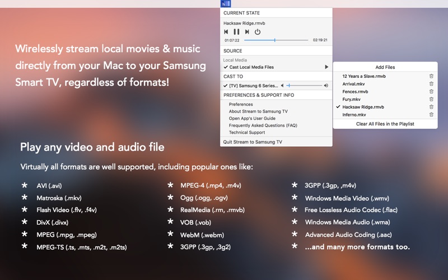Open Preferences from the menu
This screenshot has height=280, width=448.
(241, 104)
